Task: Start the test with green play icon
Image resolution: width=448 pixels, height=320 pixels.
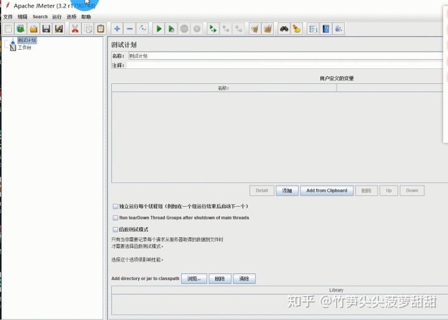Action: coord(159,29)
